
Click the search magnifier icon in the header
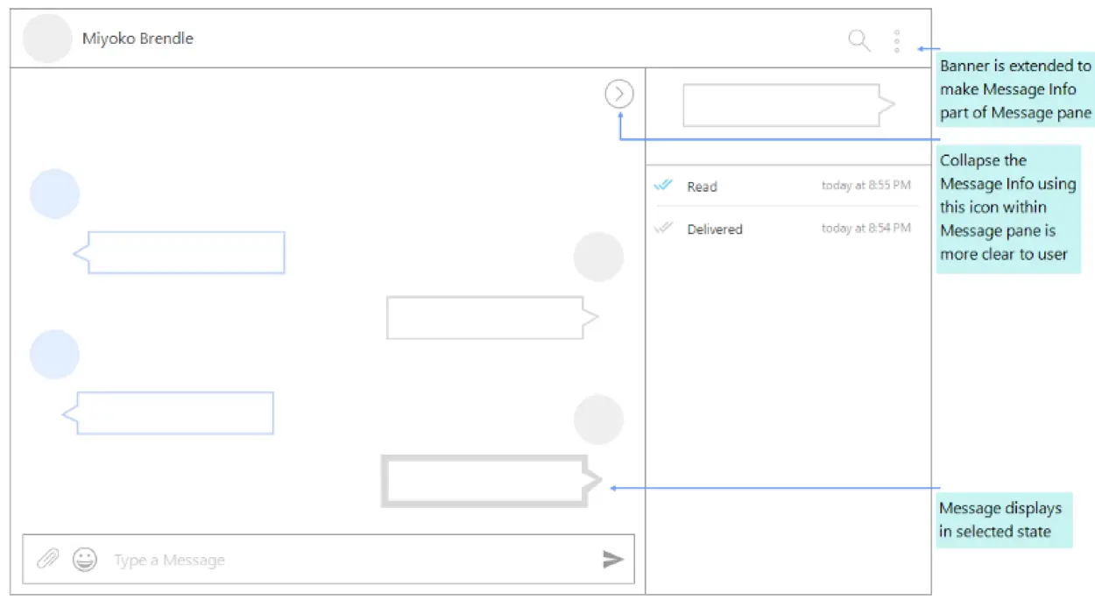click(859, 40)
